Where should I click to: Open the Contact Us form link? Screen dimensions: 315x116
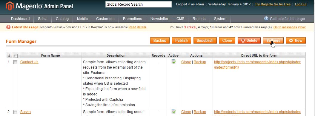tap(29, 62)
